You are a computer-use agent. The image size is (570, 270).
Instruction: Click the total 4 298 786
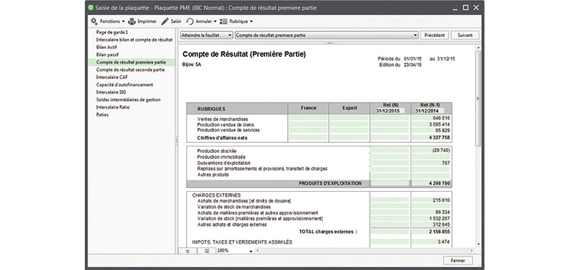(440, 183)
